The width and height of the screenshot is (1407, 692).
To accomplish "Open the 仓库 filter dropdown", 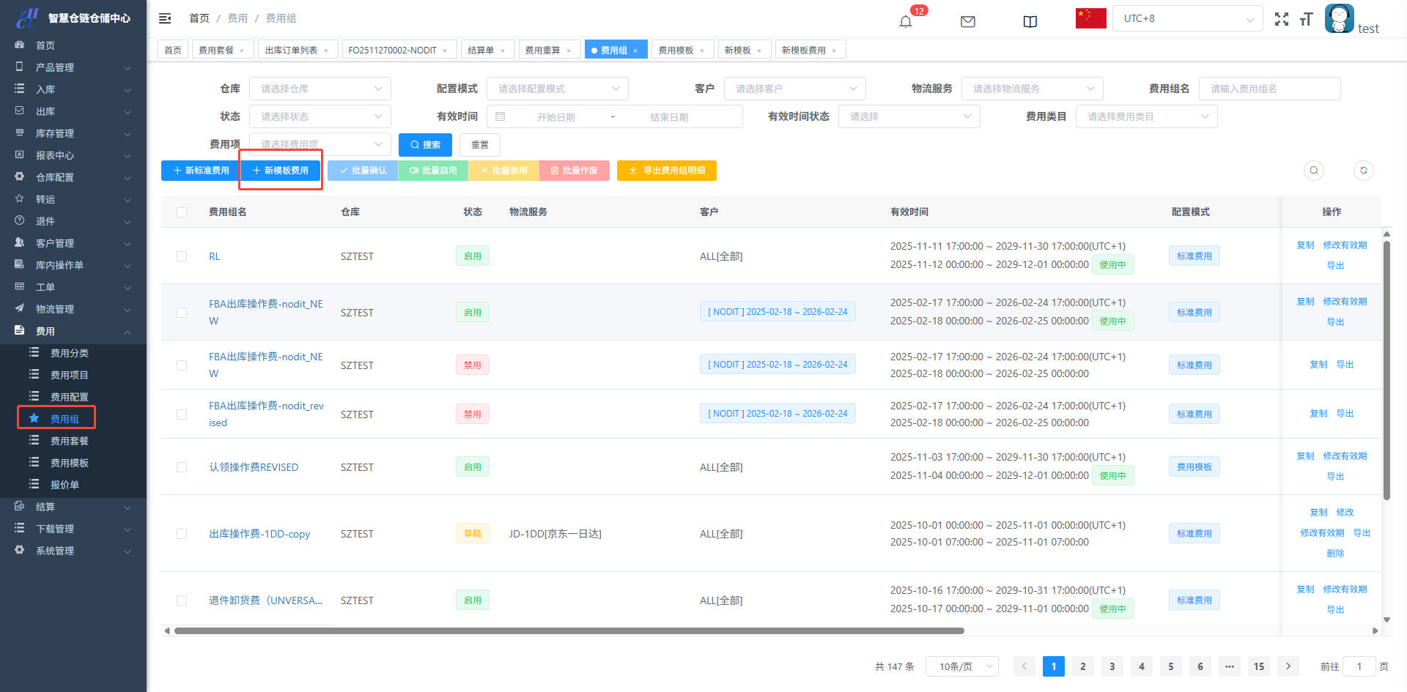I will click(x=320, y=89).
